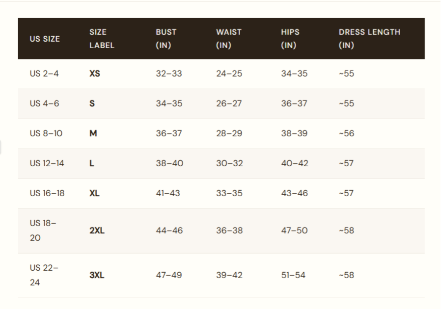Click bust measurement 36–37

[169, 133]
